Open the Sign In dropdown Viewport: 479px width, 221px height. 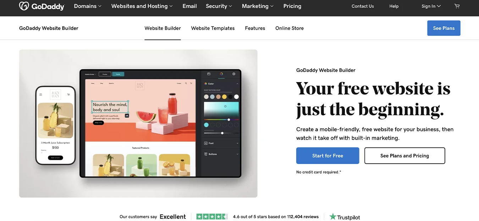coord(431,6)
